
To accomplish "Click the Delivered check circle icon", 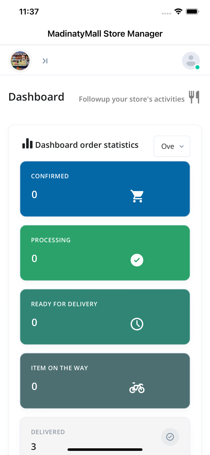I will pyautogui.click(x=170, y=437).
